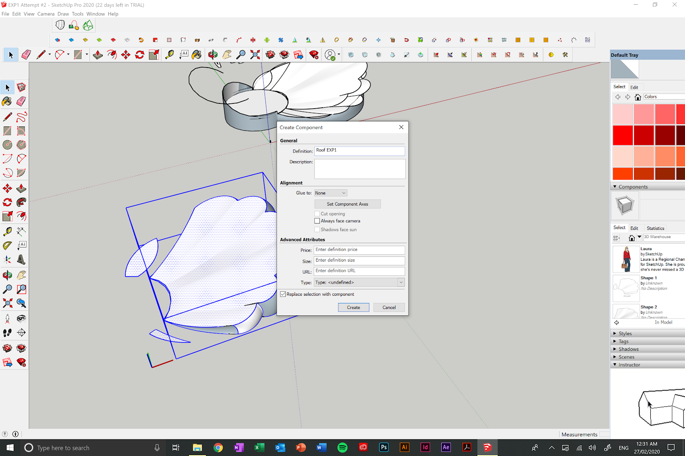Select the Polygon tool

(21, 145)
